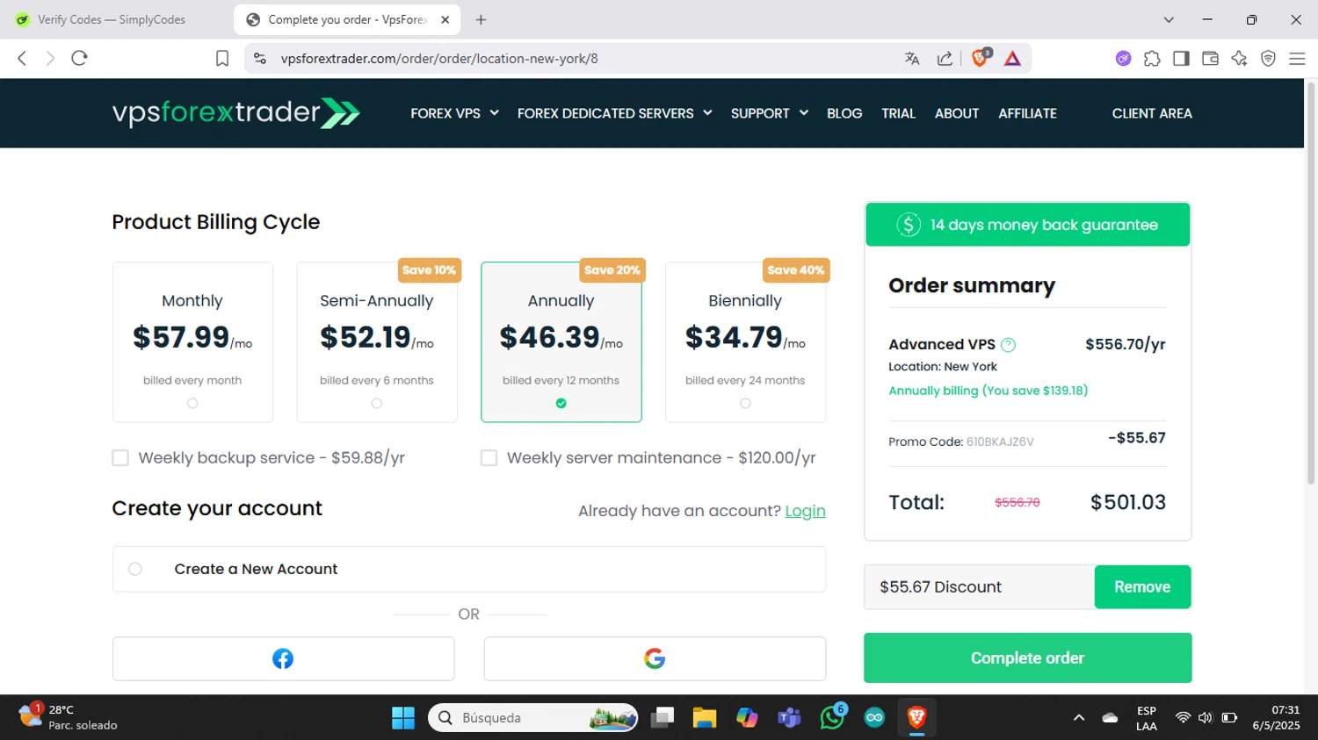1318x740 pixels.
Task: Select the Semi-Annually billing radio button
Action: click(377, 404)
